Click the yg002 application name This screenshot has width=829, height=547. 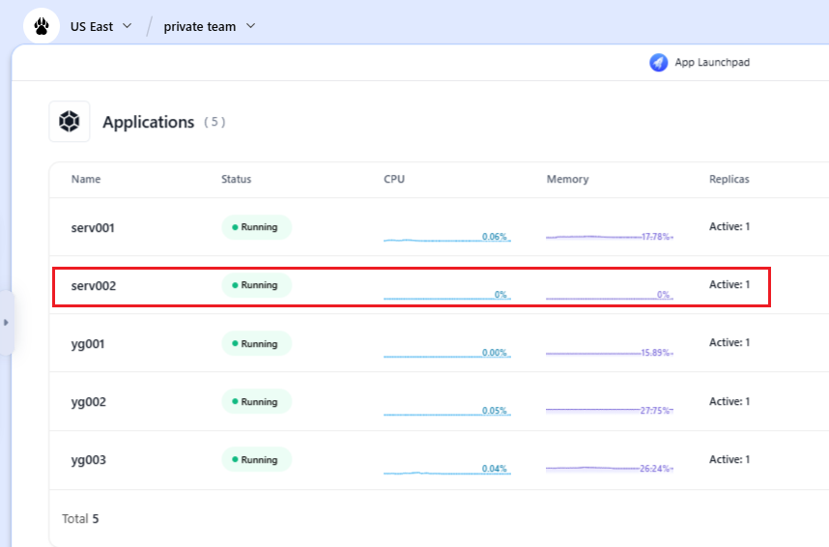click(88, 402)
